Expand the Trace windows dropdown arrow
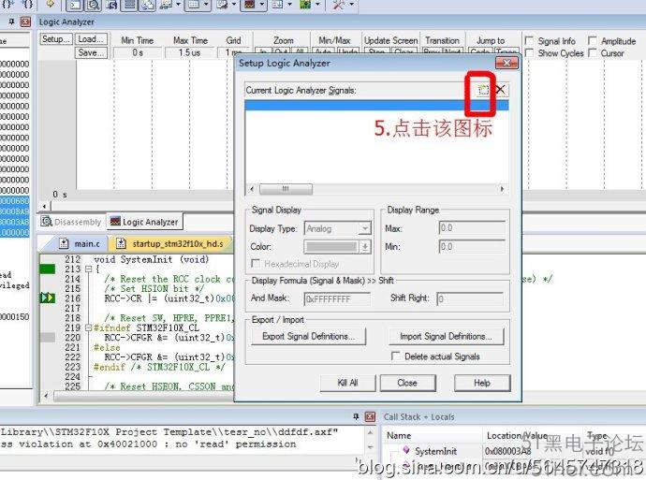This screenshot has width=646, height=480. [x=289, y=5]
